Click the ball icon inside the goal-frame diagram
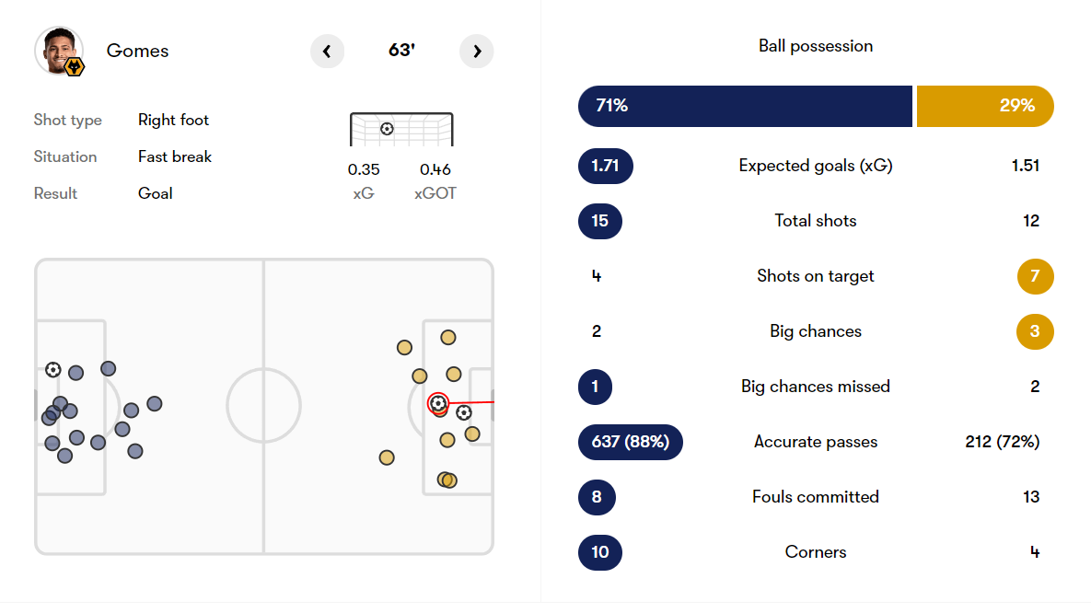The width and height of the screenshot is (1091, 613). pyautogui.click(x=387, y=129)
